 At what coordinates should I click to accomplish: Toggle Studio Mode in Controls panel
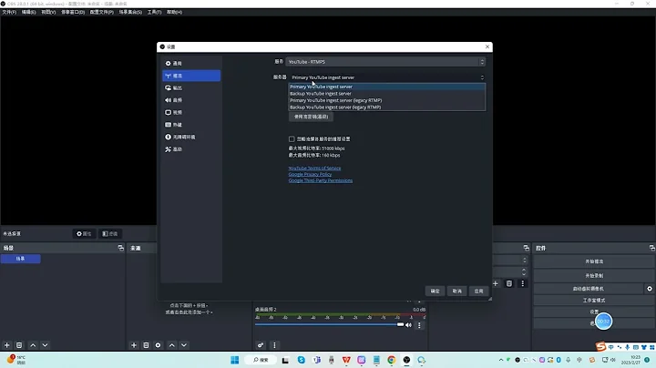tap(594, 301)
